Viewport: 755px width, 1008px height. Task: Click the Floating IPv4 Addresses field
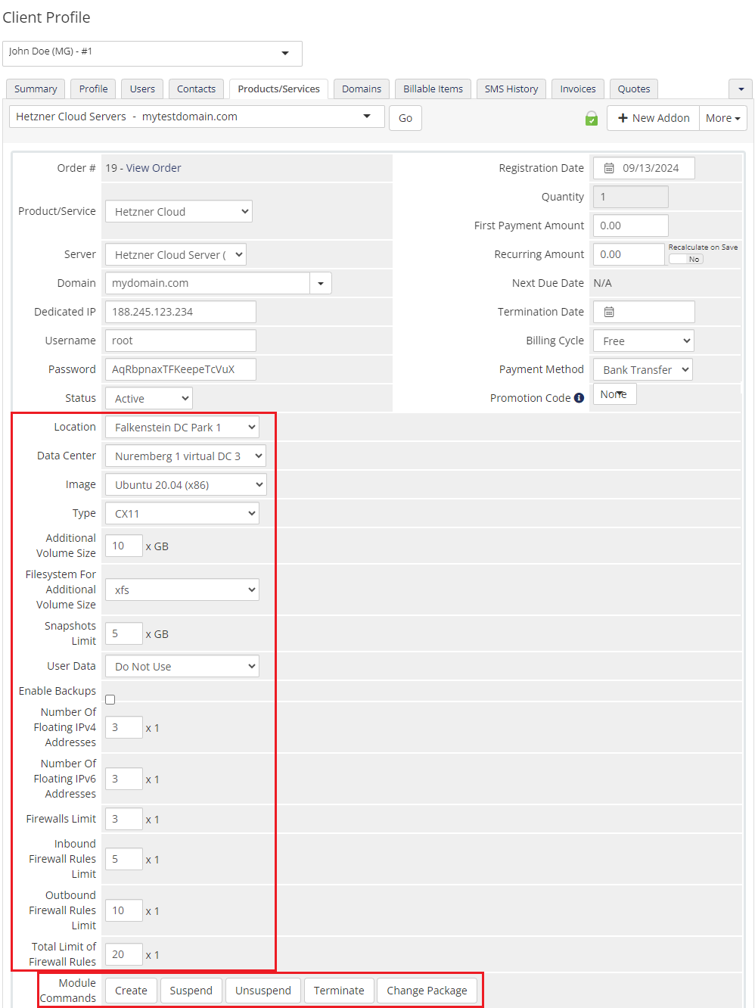[x=124, y=727]
